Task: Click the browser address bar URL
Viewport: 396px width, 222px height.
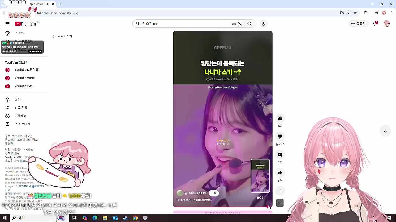Action: pyautogui.click(x=57, y=13)
